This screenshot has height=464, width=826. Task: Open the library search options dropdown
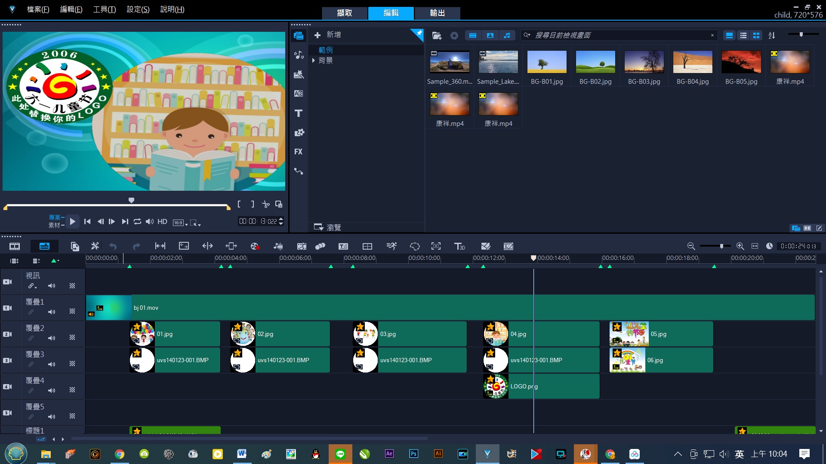coord(527,35)
